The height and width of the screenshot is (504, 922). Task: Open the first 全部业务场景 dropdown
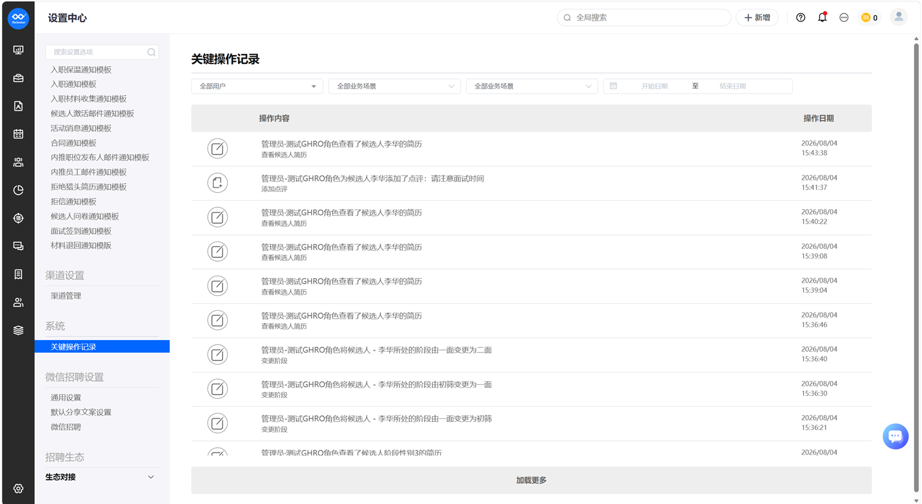tap(395, 86)
